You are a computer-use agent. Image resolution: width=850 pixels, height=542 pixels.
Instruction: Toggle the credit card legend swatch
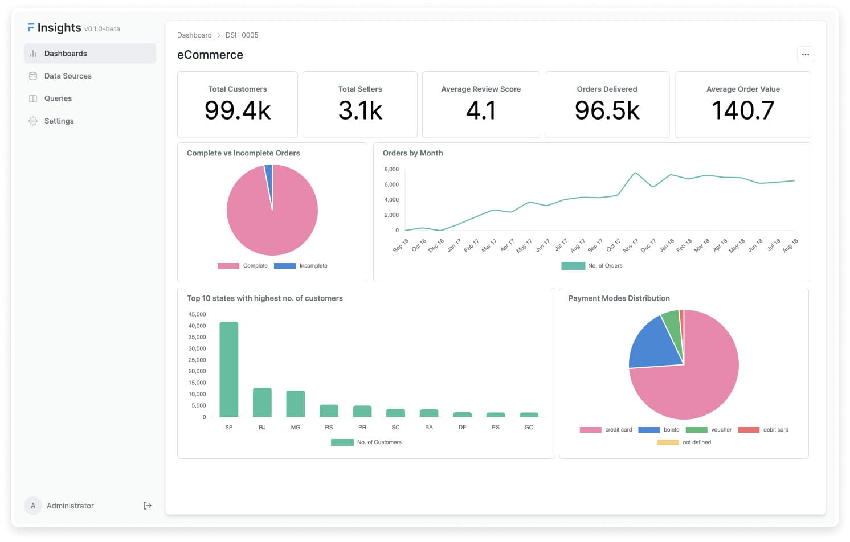[x=590, y=430]
